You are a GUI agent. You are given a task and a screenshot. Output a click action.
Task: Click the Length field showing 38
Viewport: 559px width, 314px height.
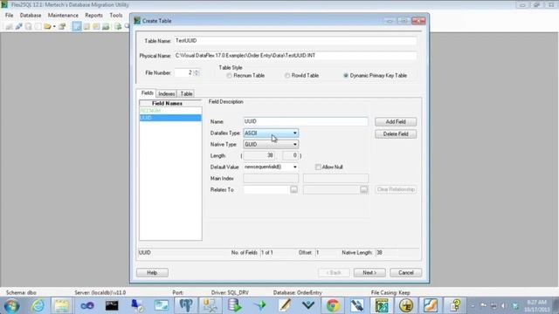[x=259, y=155]
